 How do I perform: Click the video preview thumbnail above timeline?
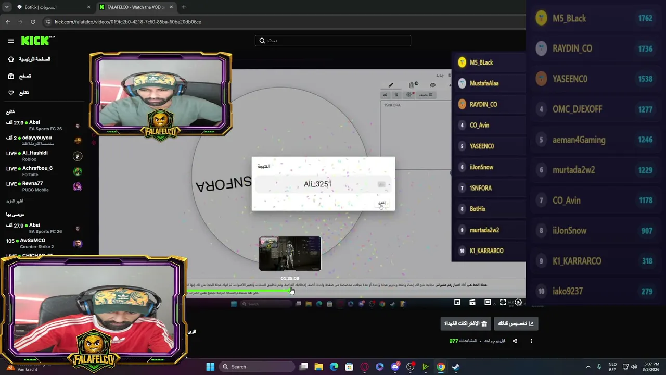click(290, 254)
